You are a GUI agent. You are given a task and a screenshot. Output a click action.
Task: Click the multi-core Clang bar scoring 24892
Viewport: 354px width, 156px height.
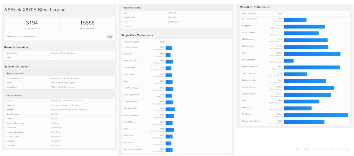(312, 54)
